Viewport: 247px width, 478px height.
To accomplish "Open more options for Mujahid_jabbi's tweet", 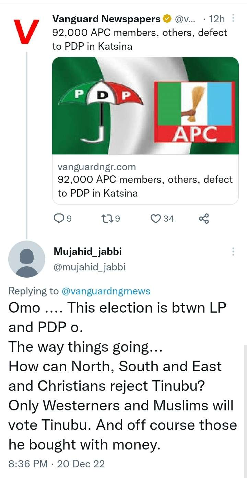I will point(233,252).
